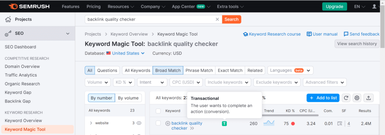
Task: Open the CPC (USD) filter dropdown
Action: click(186, 82)
